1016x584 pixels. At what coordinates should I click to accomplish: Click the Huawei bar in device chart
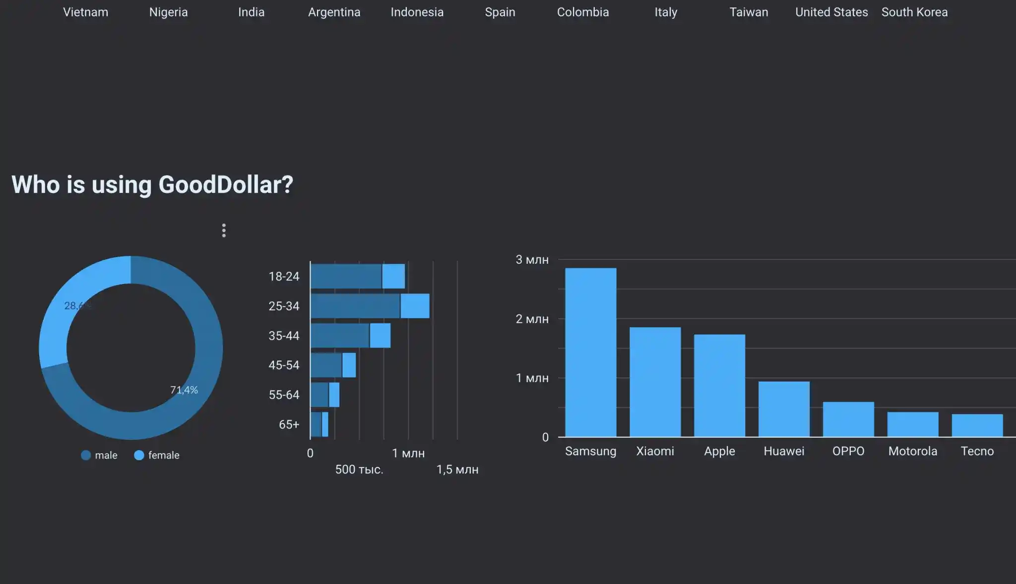click(784, 409)
